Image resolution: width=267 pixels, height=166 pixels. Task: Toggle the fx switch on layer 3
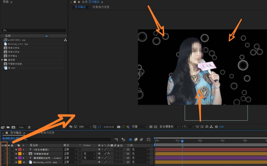click(x=109, y=153)
